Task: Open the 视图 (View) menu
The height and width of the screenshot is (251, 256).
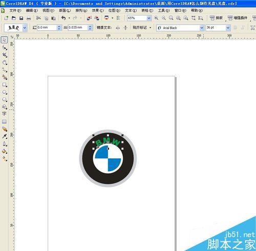Action: (x=48, y=11)
